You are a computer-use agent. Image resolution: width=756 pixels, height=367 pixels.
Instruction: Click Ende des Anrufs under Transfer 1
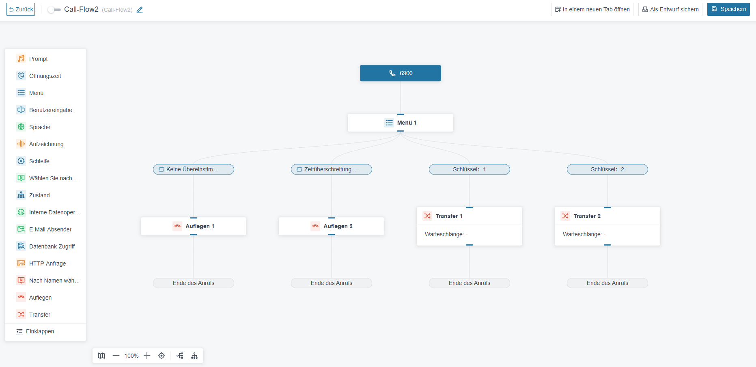[470, 283]
